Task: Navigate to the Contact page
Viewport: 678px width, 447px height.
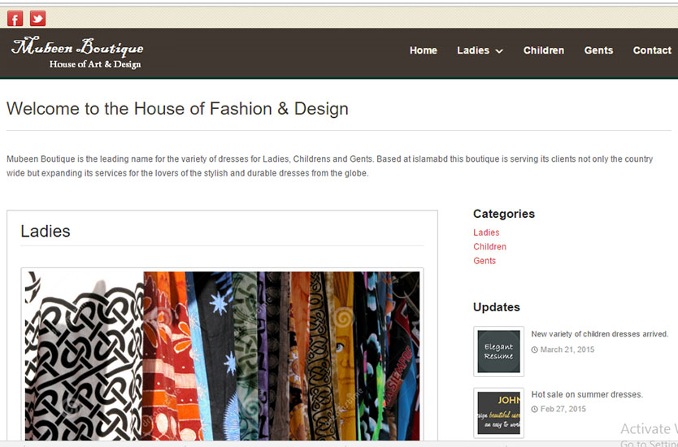Action: click(x=651, y=50)
